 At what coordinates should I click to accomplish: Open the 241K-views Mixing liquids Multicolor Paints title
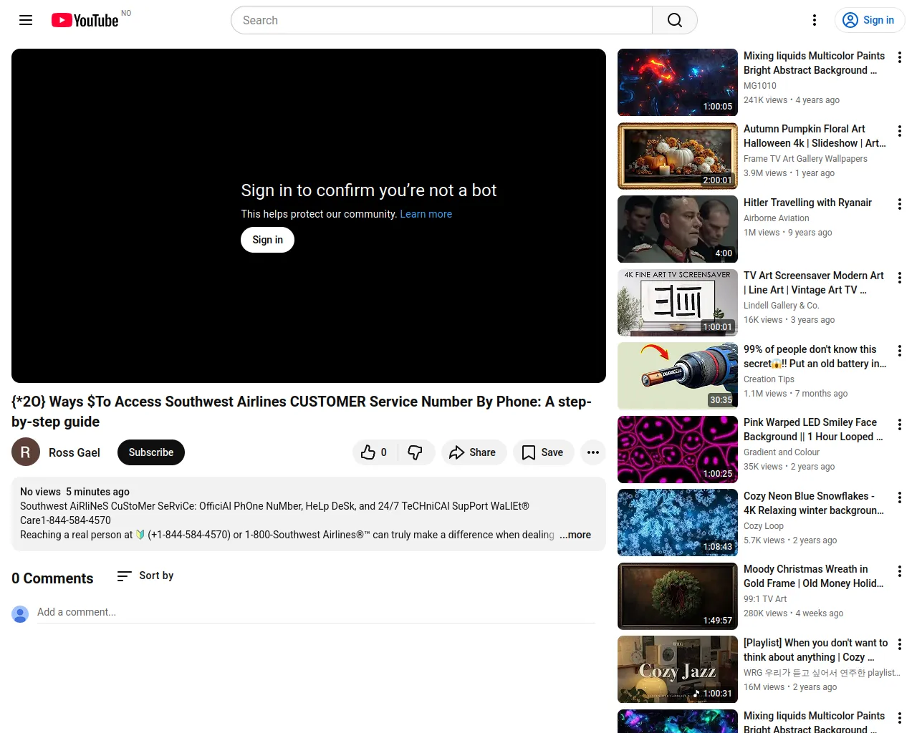(x=815, y=63)
